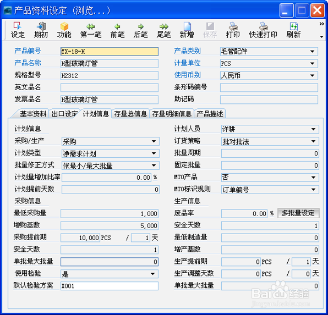The image size is (328, 315).
Task: Click the 产品编号 input field
Action: (110, 52)
